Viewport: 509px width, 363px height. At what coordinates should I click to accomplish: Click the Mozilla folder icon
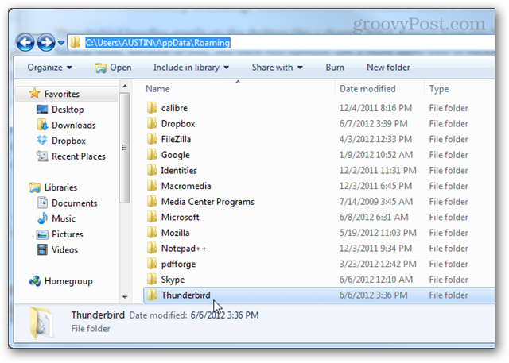(x=152, y=232)
